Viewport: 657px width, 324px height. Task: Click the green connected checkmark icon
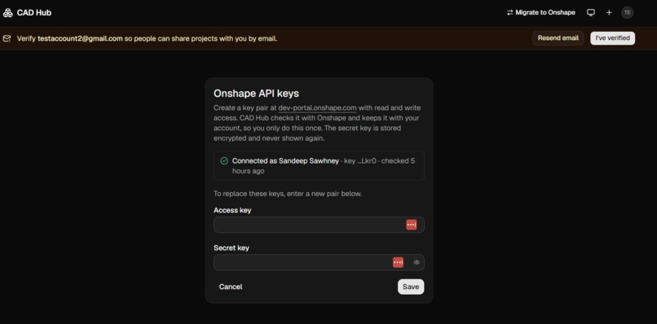pos(224,161)
